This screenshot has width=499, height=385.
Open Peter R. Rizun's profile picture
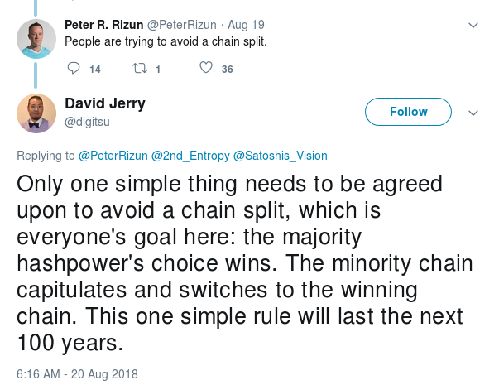36,37
